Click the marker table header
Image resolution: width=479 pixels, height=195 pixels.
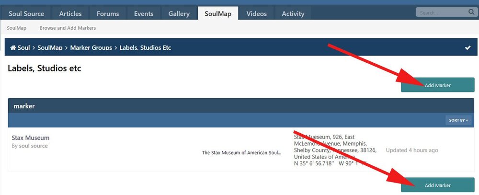click(x=241, y=106)
